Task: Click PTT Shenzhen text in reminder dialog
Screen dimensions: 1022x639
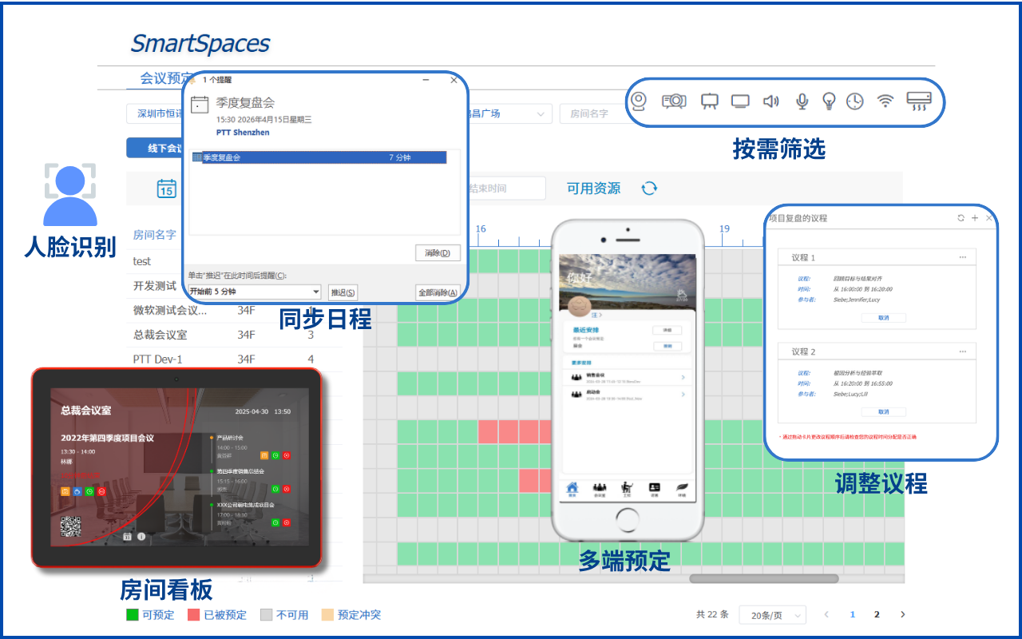Action: pyautogui.click(x=243, y=133)
